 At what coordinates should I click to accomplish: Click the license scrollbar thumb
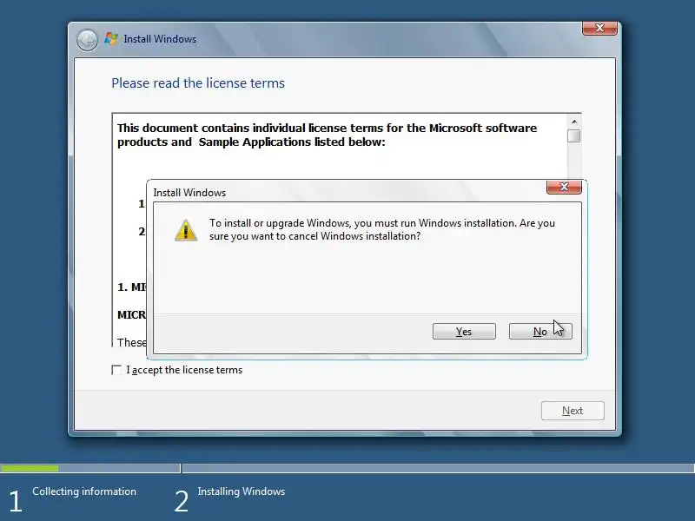(574, 136)
